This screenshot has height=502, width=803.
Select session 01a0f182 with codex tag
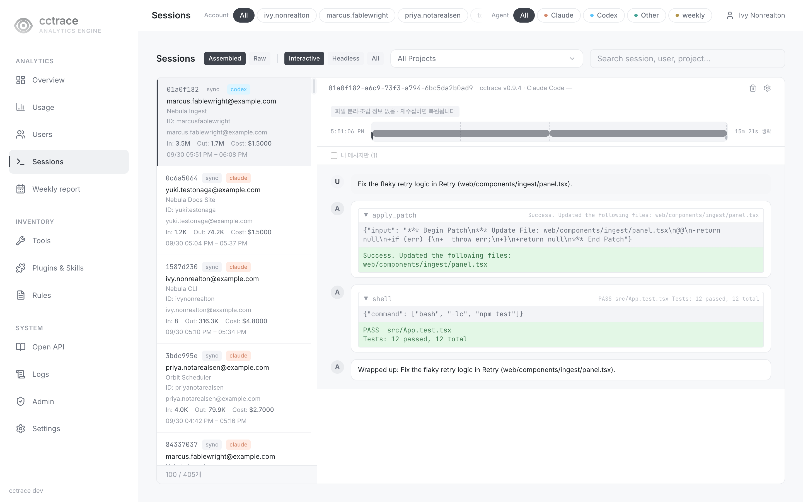click(x=234, y=122)
